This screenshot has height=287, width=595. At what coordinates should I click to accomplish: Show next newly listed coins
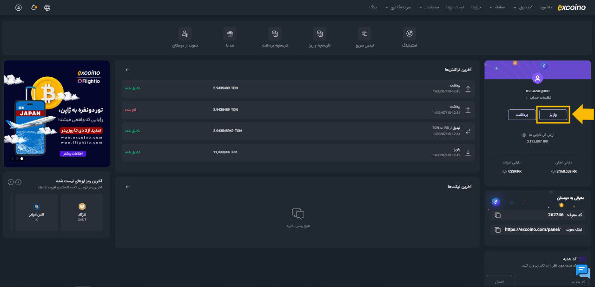(x=11, y=182)
